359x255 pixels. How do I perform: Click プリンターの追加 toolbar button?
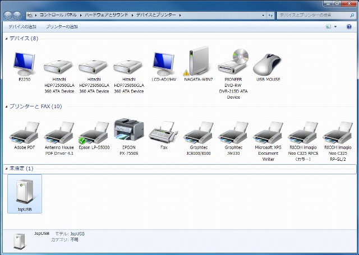[x=62, y=27]
